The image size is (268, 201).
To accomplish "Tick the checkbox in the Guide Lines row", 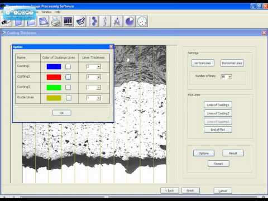I will [x=69, y=98].
